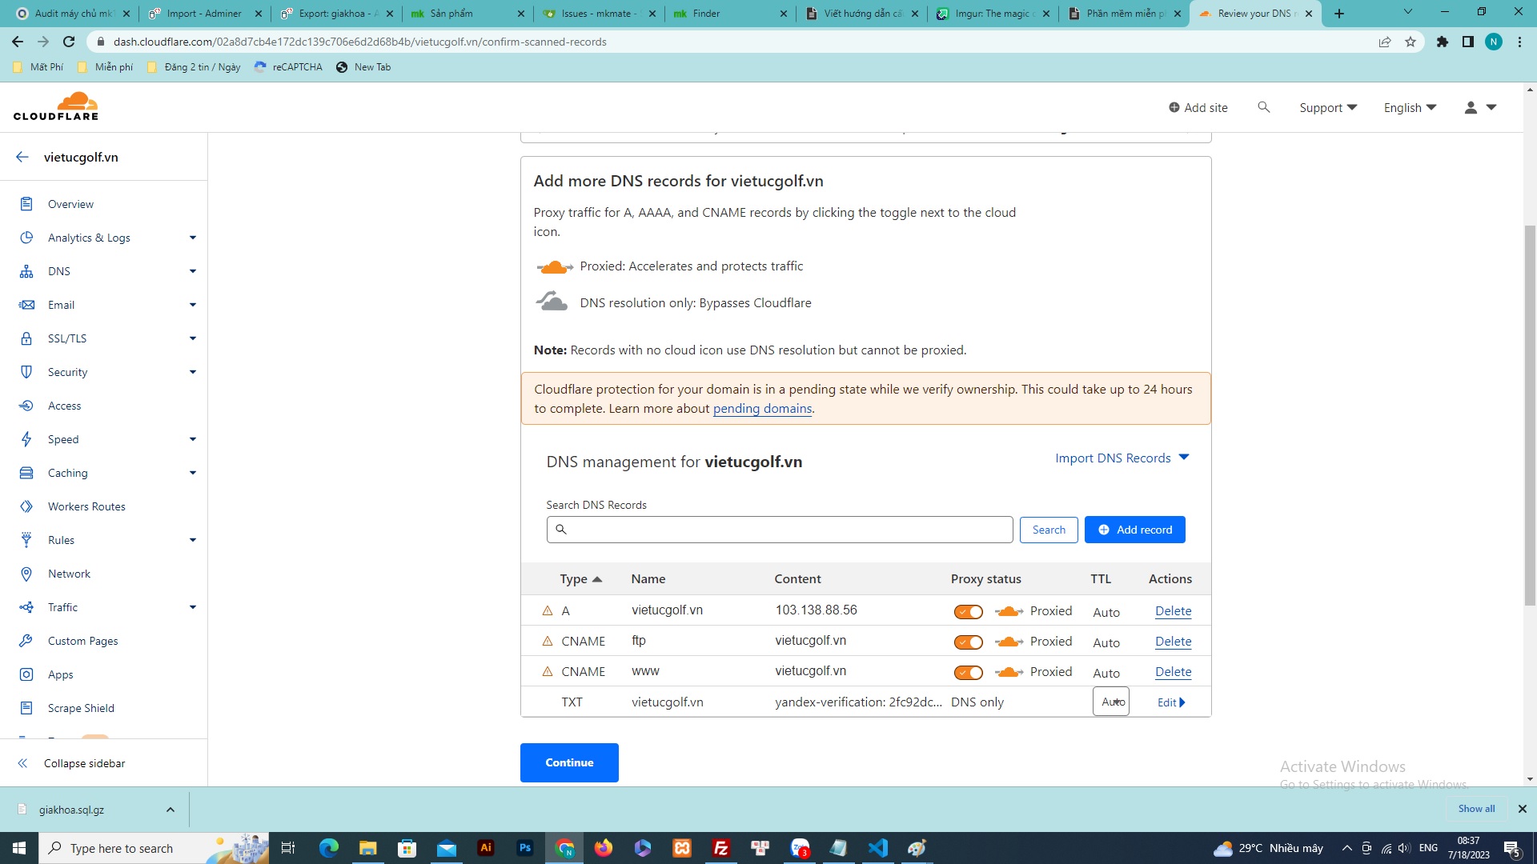Click Show all downloads

[1476, 809]
